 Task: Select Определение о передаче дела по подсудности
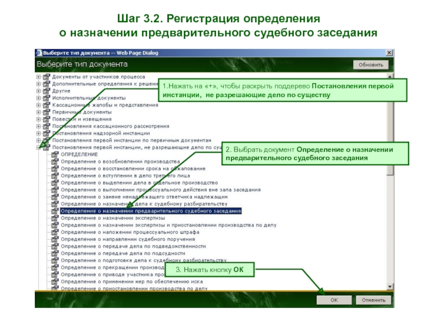point(123,253)
